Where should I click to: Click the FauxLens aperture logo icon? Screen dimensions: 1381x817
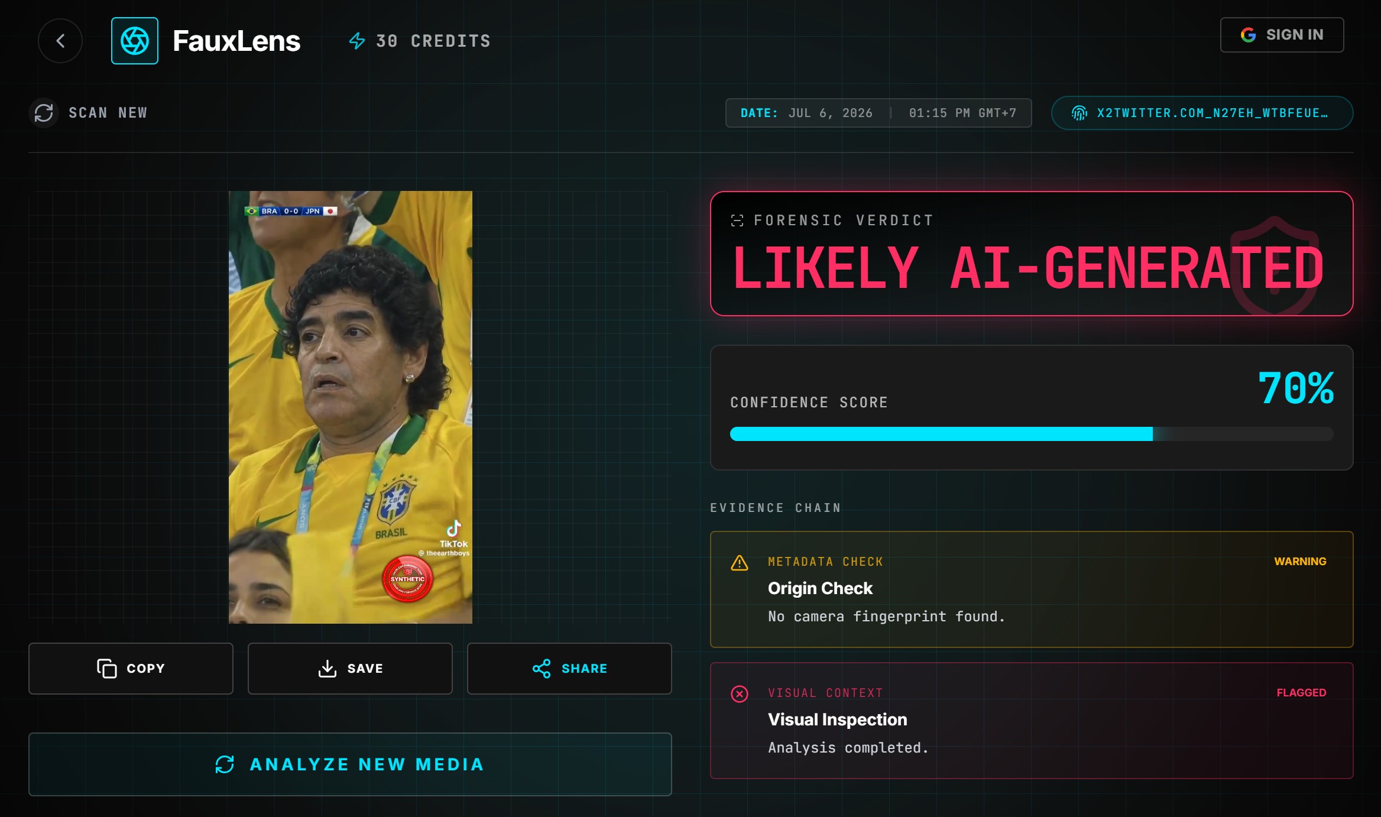[135, 41]
